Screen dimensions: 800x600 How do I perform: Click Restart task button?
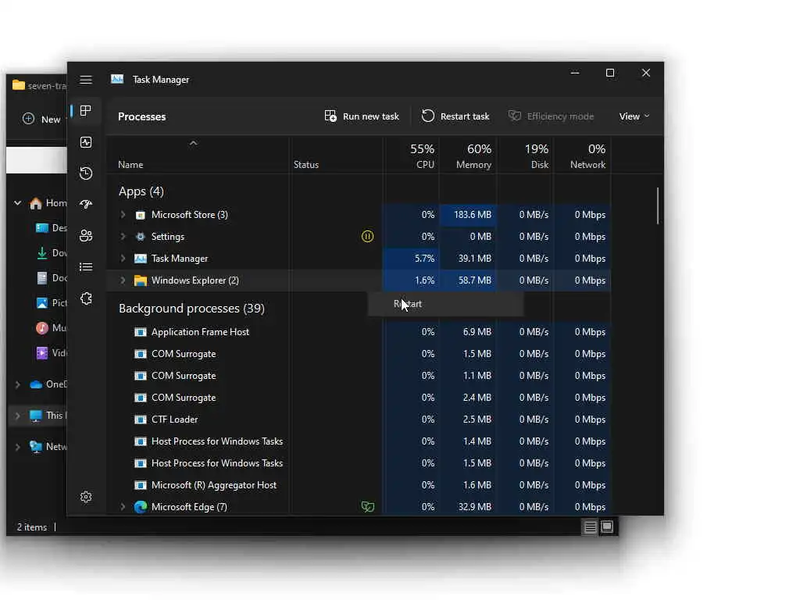pos(455,116)
